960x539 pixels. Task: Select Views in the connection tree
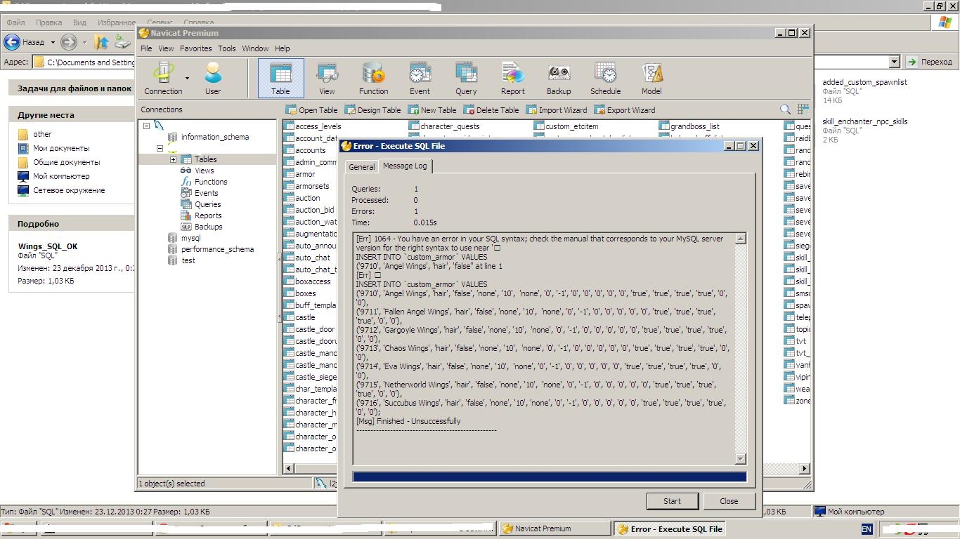204,171
